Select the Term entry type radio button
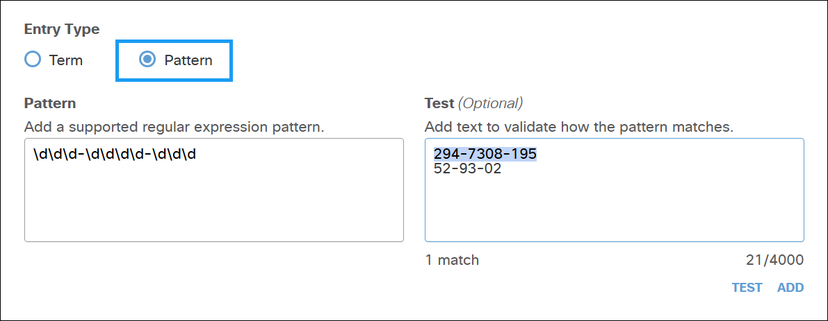This screenshot has width=828, height=321. point(33,60)
